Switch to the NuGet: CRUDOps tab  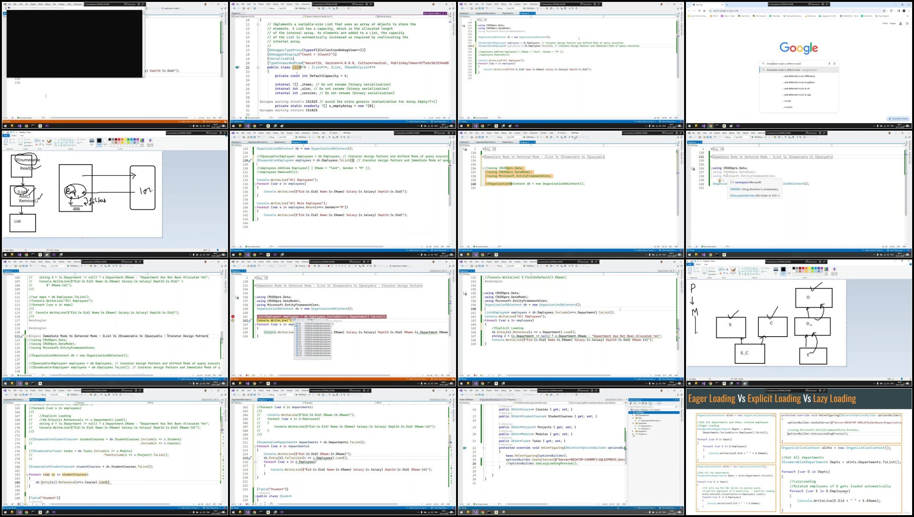click(x=467, y=400)
